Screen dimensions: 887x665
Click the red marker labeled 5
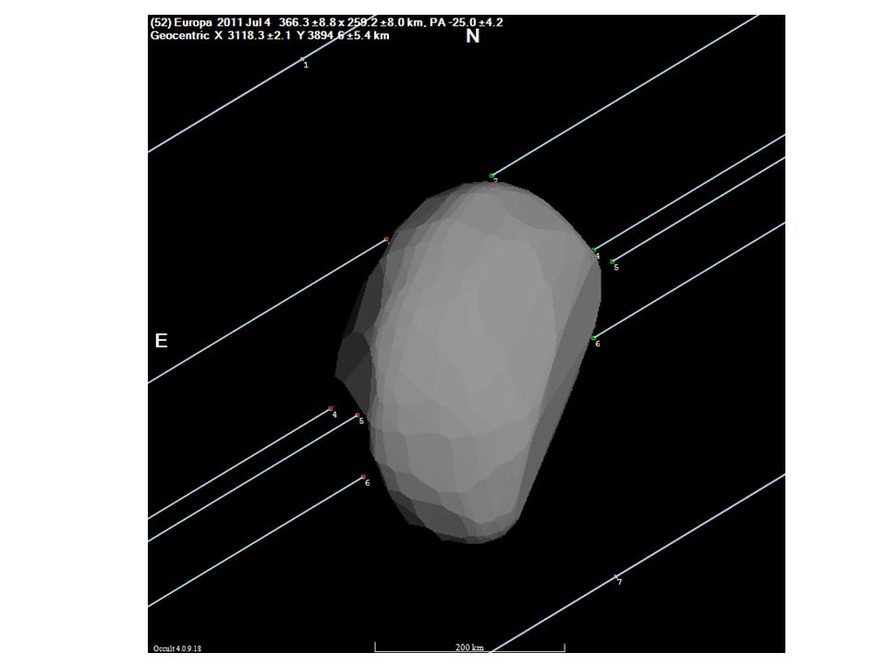[358, 416]
